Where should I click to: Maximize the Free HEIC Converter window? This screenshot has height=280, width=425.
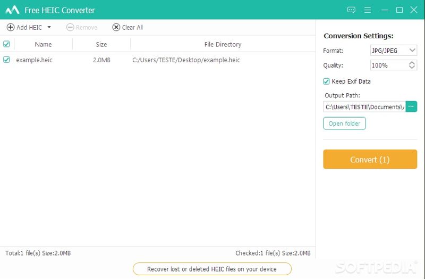399,10
